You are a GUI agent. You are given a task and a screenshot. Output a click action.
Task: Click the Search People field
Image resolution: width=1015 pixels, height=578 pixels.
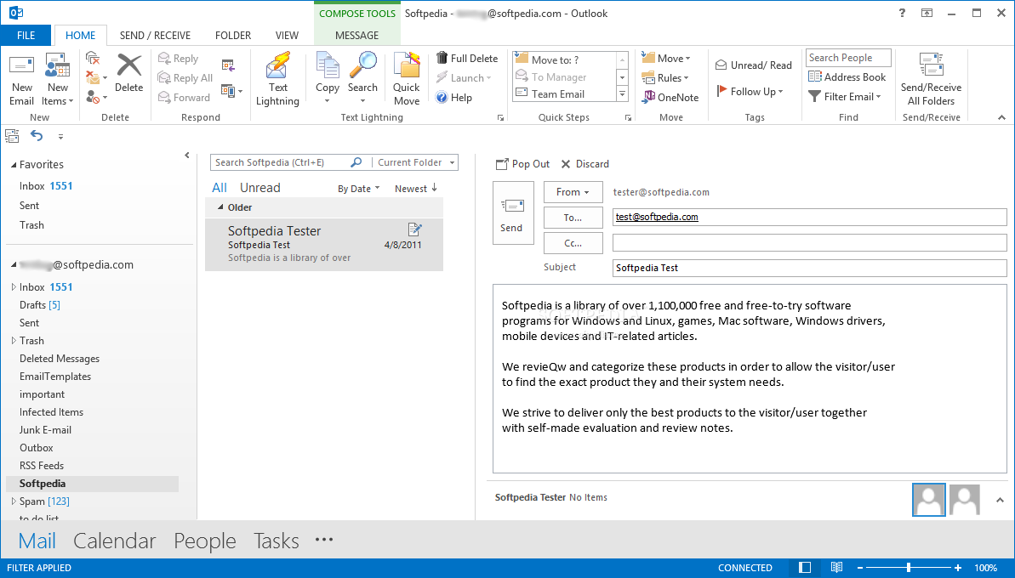coord(848,58)
